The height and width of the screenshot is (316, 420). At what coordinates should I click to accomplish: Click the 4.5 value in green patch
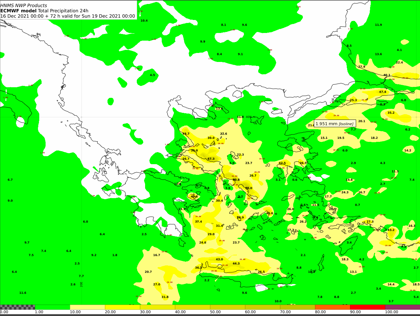pos(152,75)
